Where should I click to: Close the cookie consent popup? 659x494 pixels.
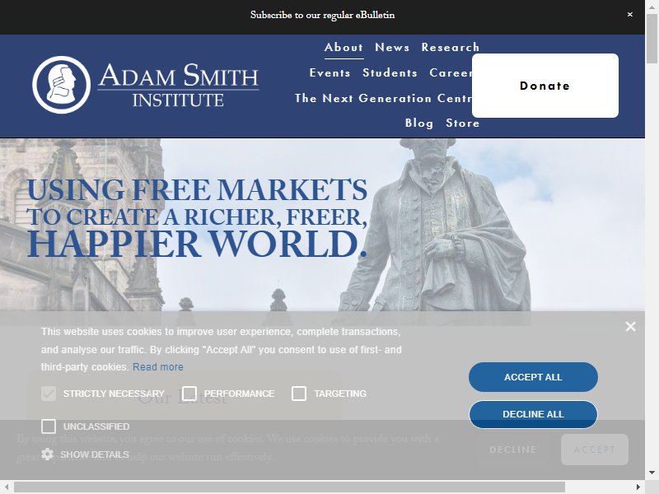pos(630,326)
